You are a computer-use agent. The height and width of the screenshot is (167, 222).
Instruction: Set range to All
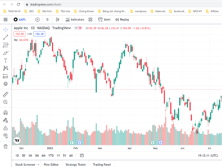71,156
